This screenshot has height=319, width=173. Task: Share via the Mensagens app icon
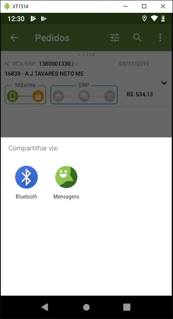(x=66, y=177)
